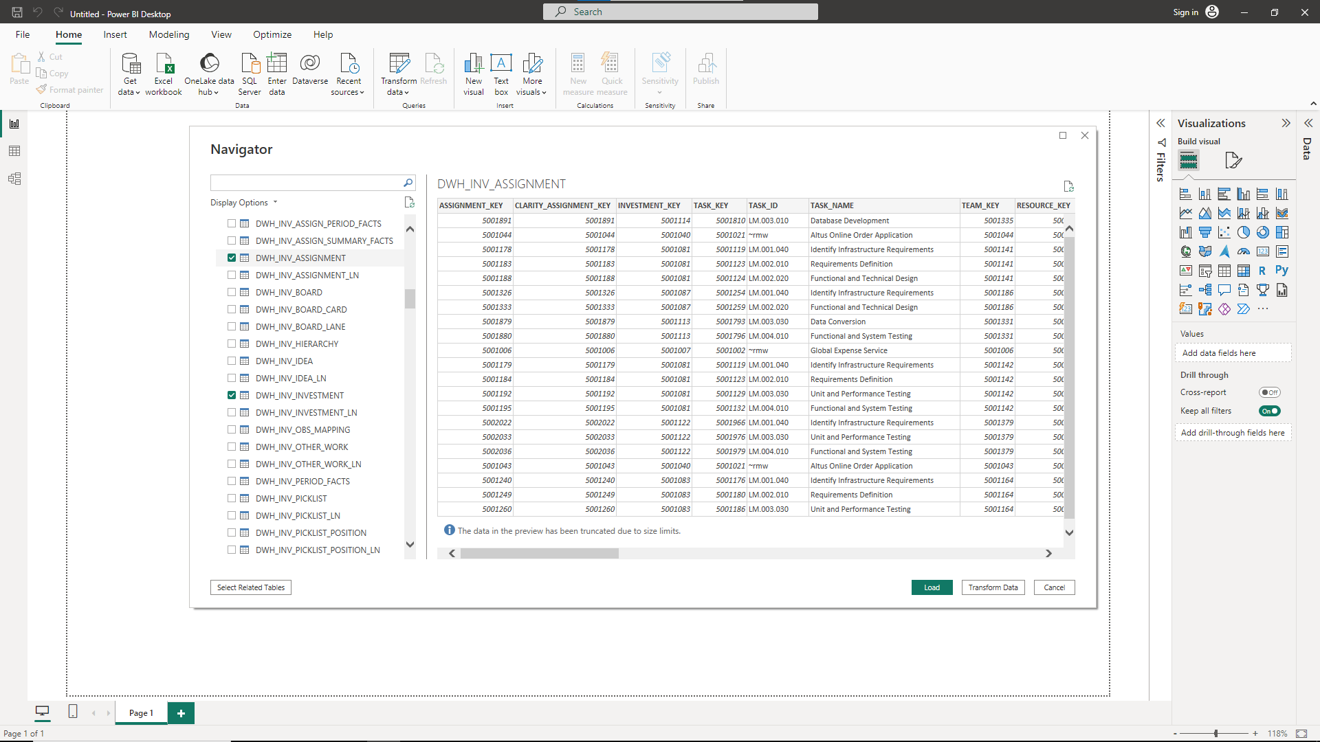Check DWH_INV_IDEA table checkbox
1320x742 pixels.
[232, 361]
